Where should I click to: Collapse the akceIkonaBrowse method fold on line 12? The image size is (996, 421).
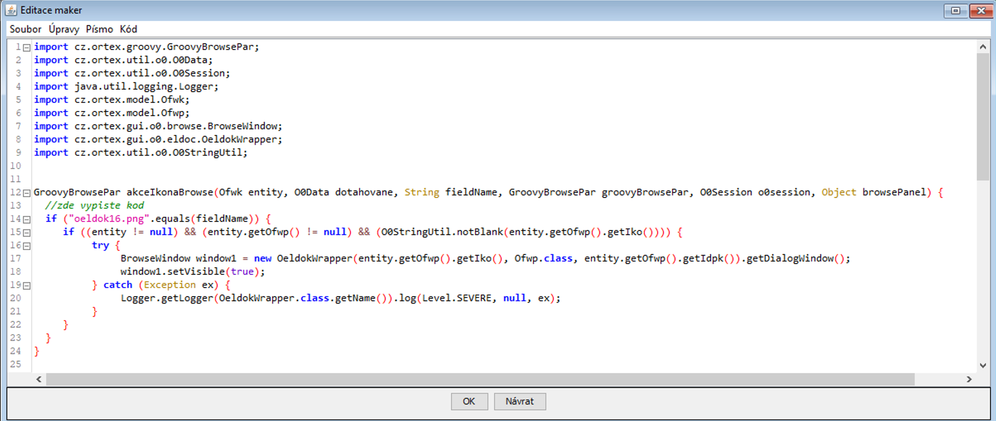[27, 193]
